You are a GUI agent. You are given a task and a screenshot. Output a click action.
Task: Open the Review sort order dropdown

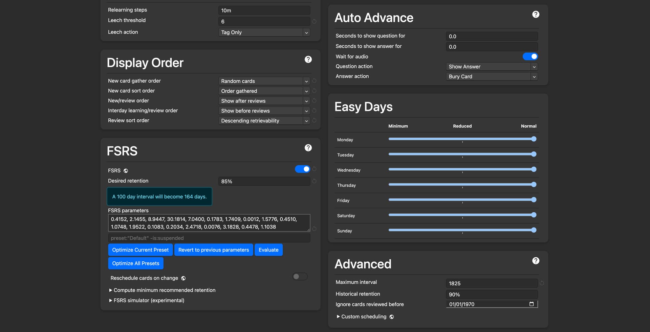coord(264,121)
